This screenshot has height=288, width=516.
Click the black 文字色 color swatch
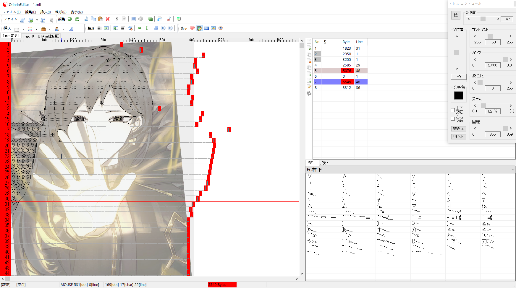click(458, 96)
